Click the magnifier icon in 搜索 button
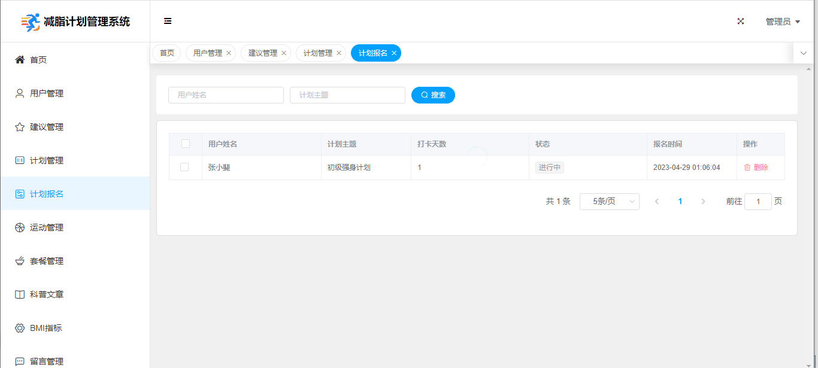 (425, 95)
